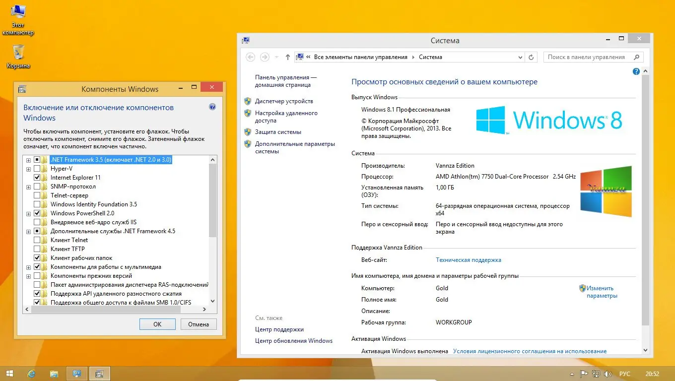This screenshot has height=381, width=675.
Task: Refresh the Система address bar
Action: click(x=531, y=57)
